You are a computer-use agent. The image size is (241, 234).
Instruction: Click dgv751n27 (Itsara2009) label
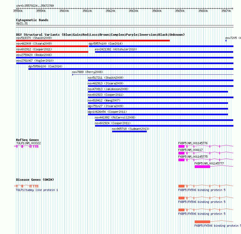[x=106, y=106]
